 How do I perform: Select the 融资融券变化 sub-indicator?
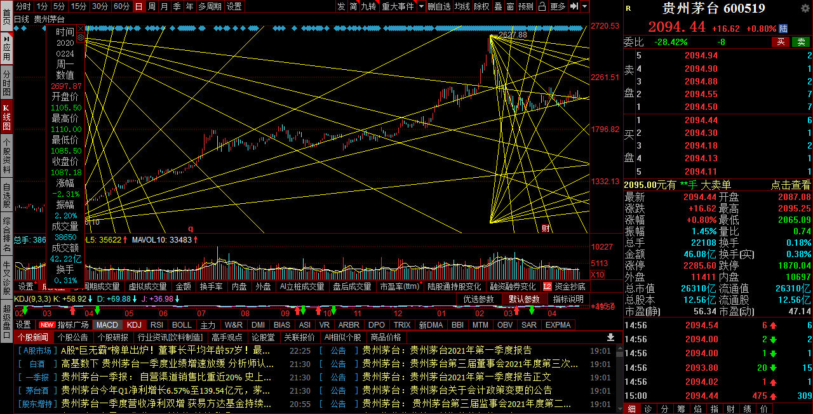click(x=513, y=287)
